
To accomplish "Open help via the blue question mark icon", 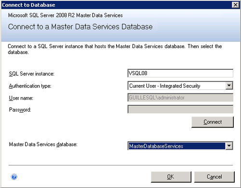I will (x=14, y=177).
